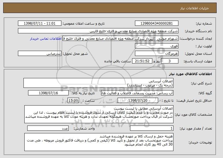Click the label شهر محل تحویل
Viewport: 223px width, 158px height.
click(x=75, y=54)
